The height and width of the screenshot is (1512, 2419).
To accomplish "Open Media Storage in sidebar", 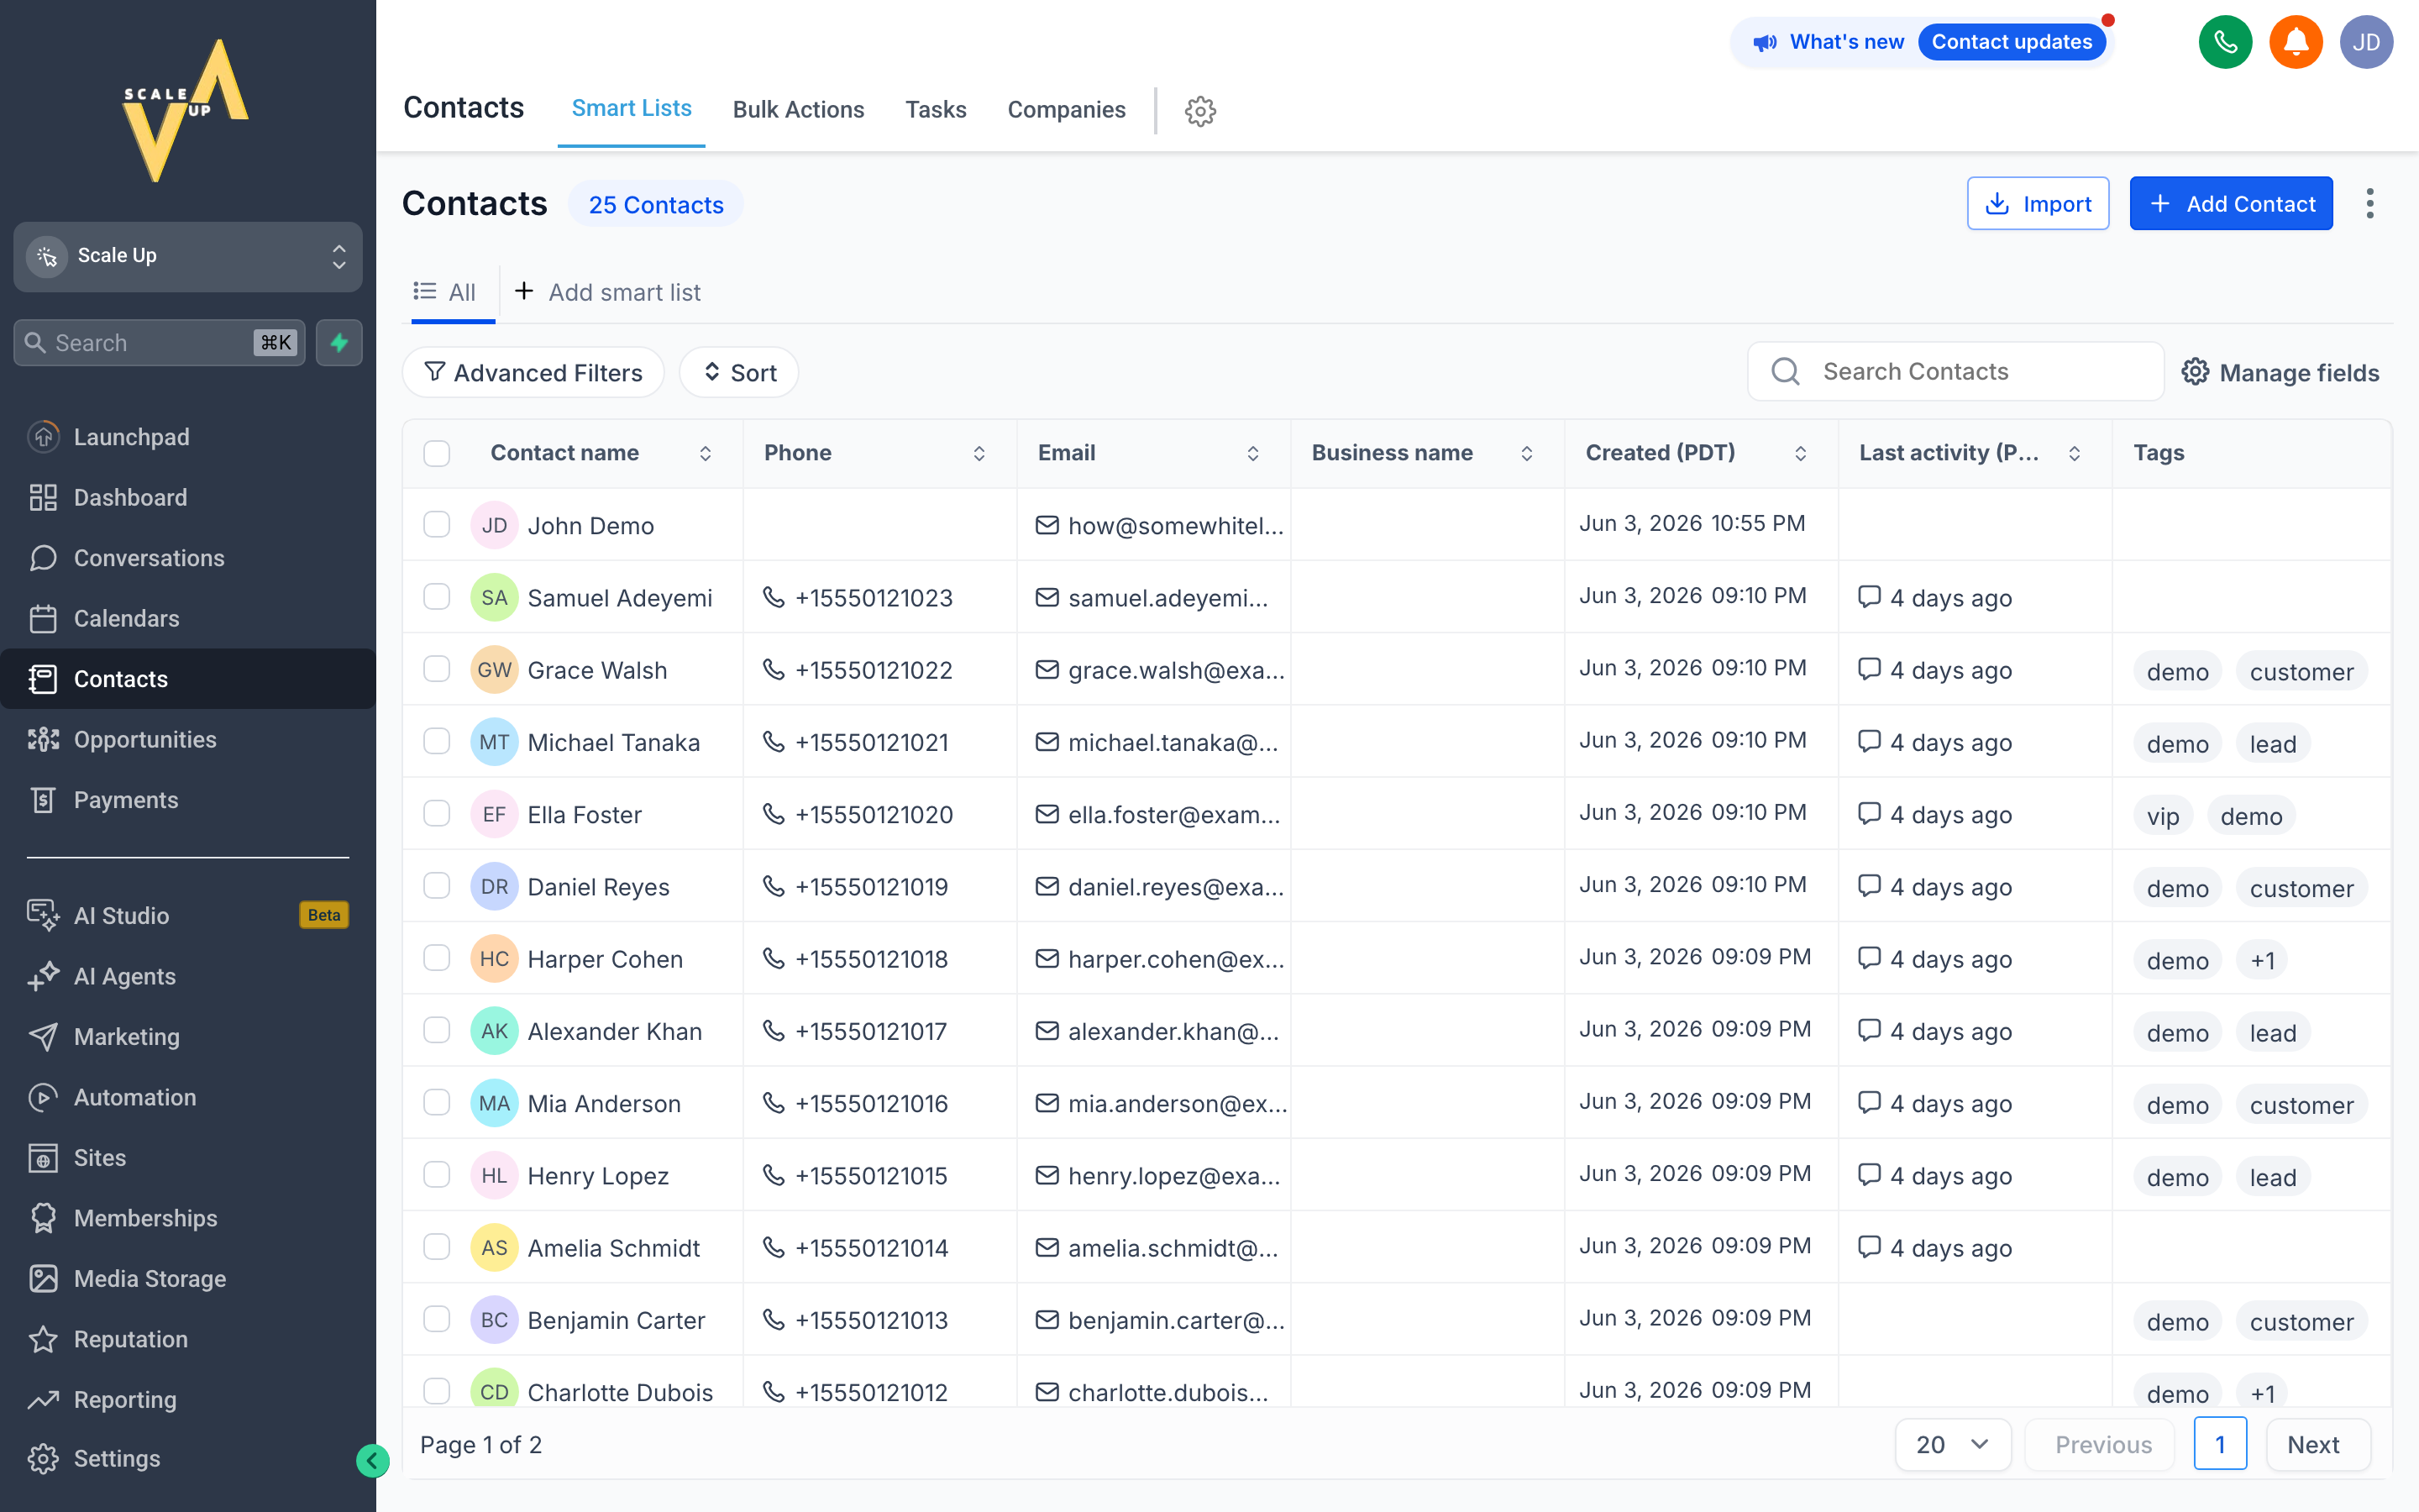I will [x=188, y=1278].
